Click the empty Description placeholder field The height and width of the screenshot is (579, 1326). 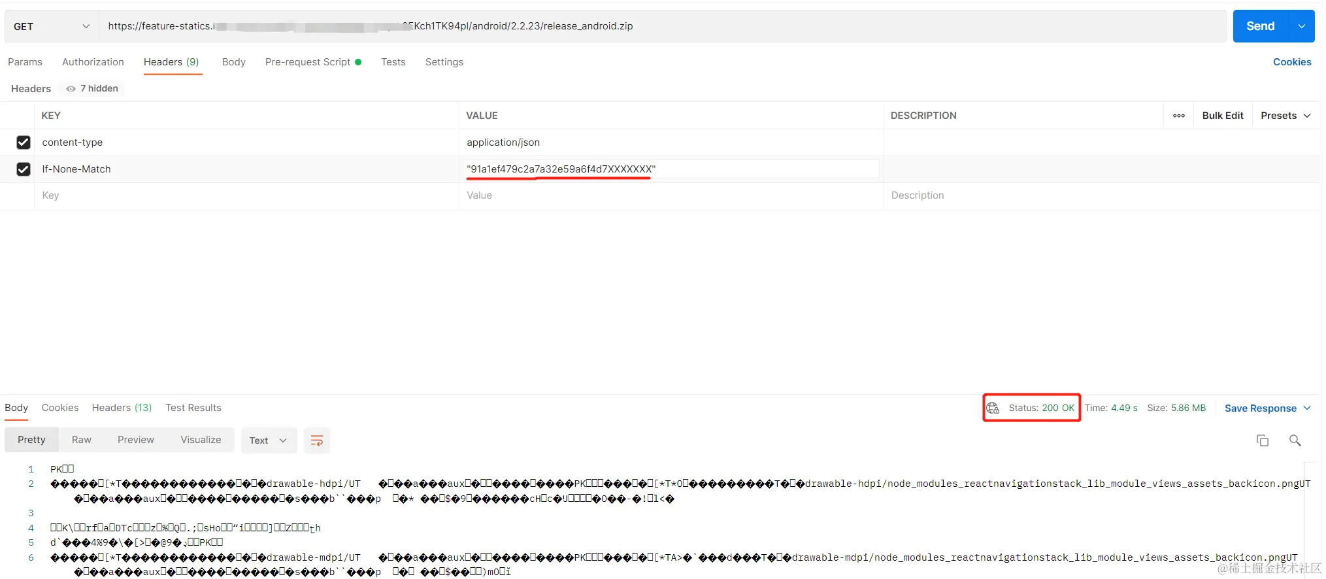(1102, 195)
